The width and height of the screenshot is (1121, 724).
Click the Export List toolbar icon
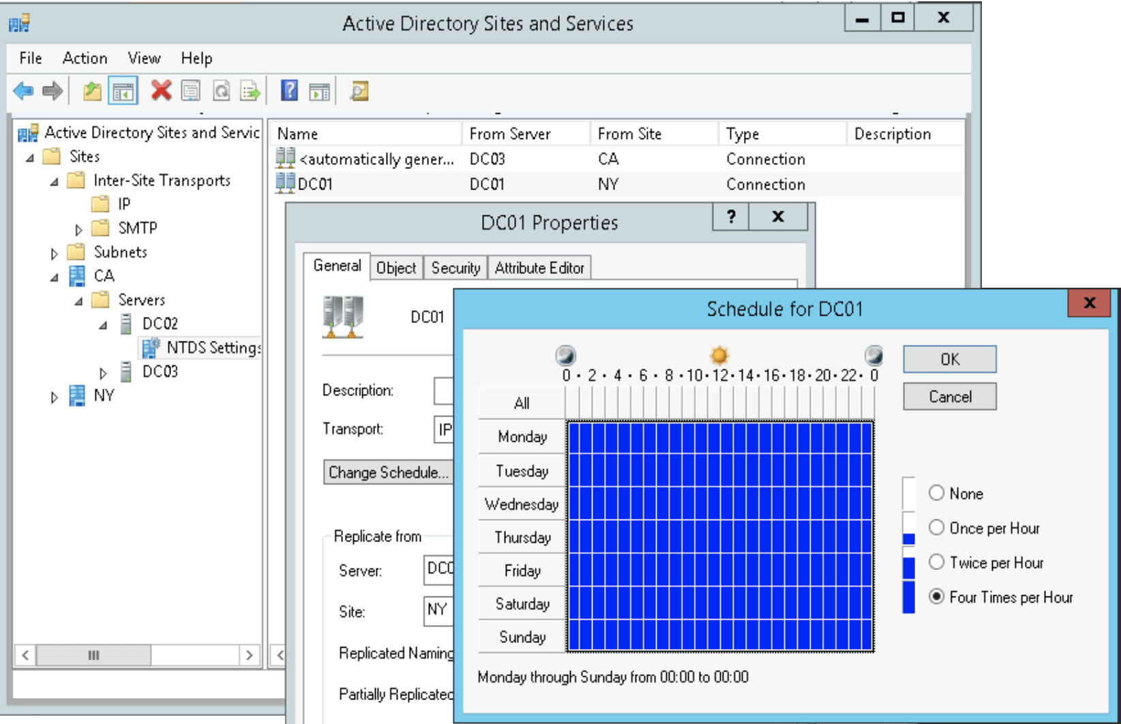(250, 91)
